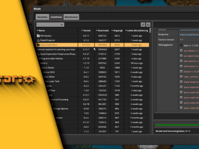Viewport: 199px width, 149px height.
Task: Open the Modportal link
Action: coord(189,35)
